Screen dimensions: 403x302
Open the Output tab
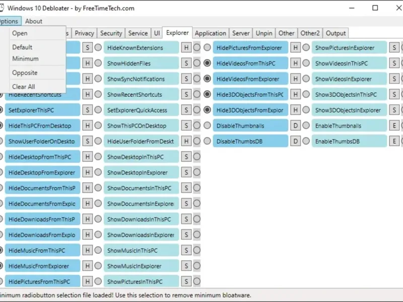click(x=335, y=33)
